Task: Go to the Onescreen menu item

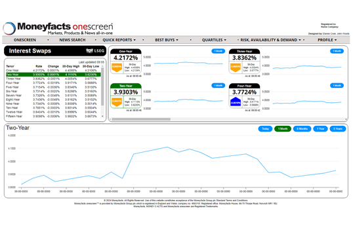Action: tap(25, 40)
